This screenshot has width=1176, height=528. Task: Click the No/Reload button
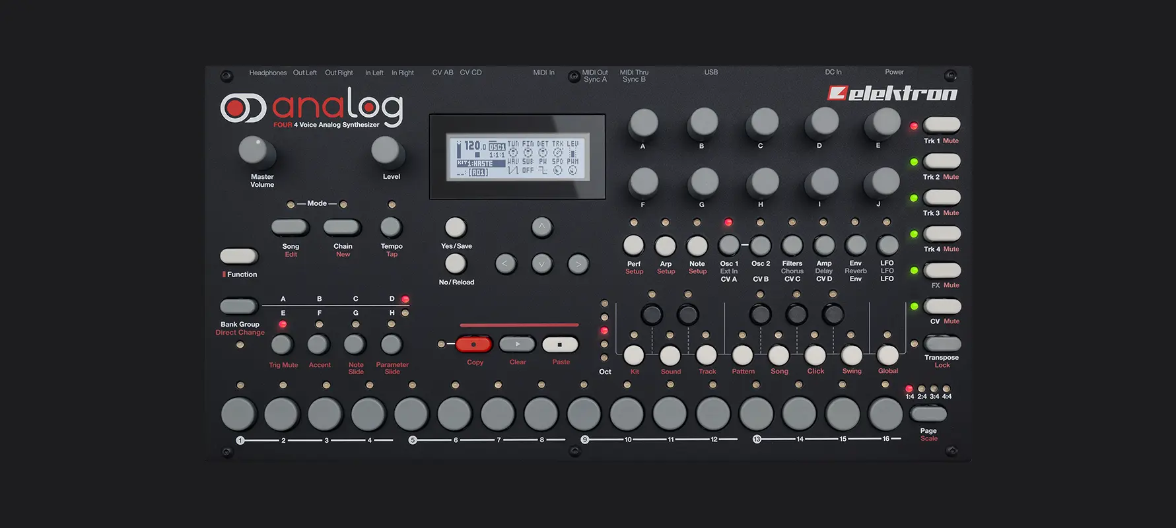pyautogui.click(x=455, y=264)
